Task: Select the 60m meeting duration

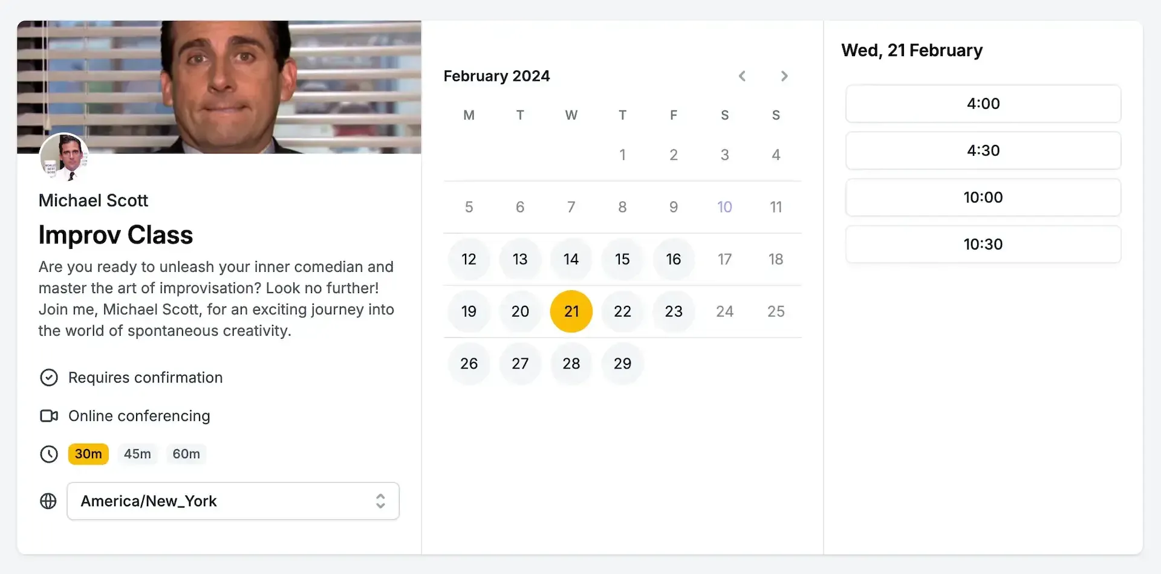Action: (186, 454)
